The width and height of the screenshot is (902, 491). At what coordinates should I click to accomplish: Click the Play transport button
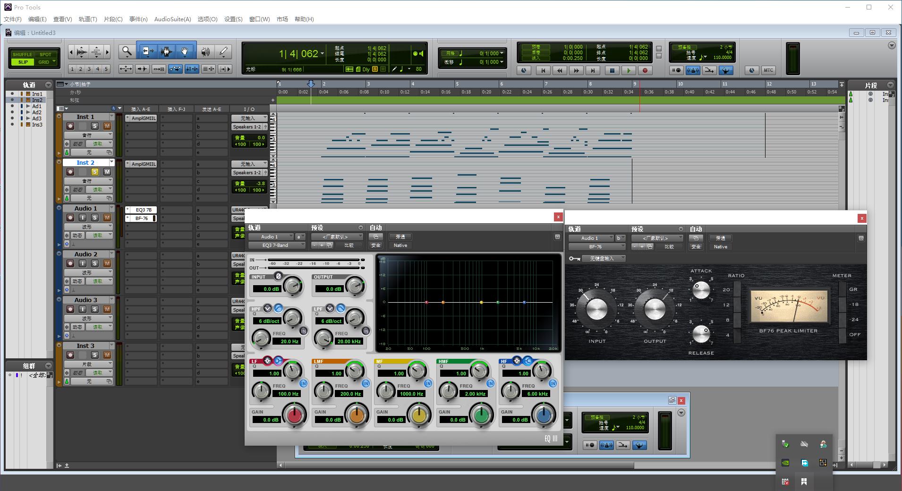(x=628, y=70)
